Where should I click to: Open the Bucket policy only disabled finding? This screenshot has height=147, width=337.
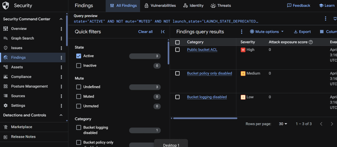(209, 73)
